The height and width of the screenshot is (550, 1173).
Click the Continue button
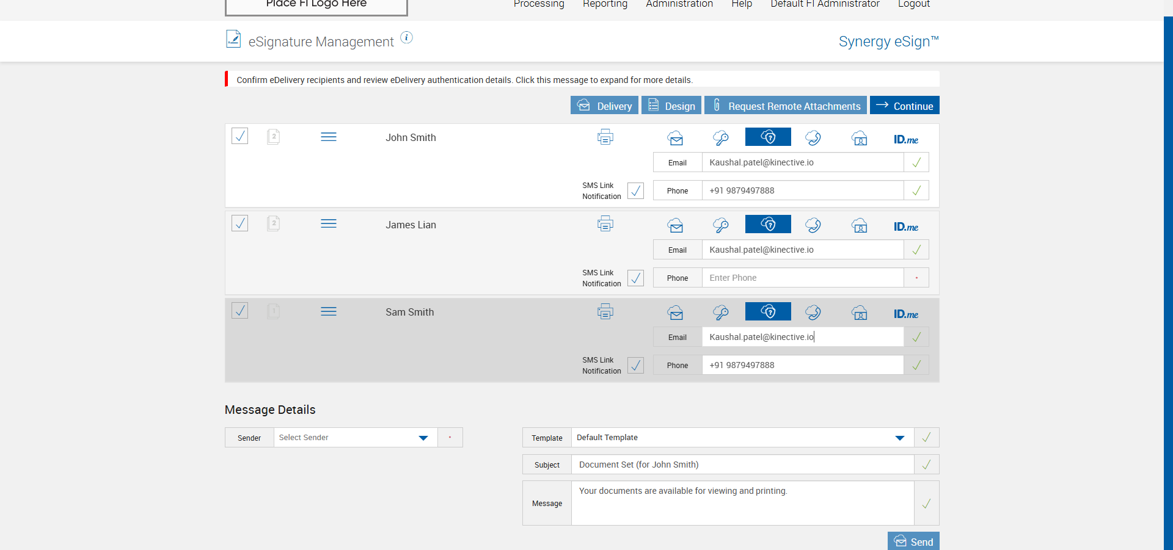click(x=905, y=105)
